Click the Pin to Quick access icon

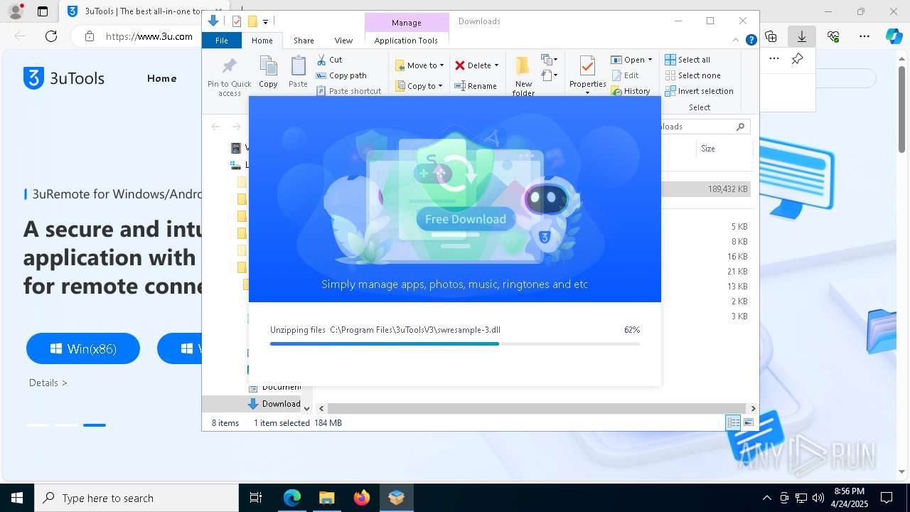click(x=229, y=67)
